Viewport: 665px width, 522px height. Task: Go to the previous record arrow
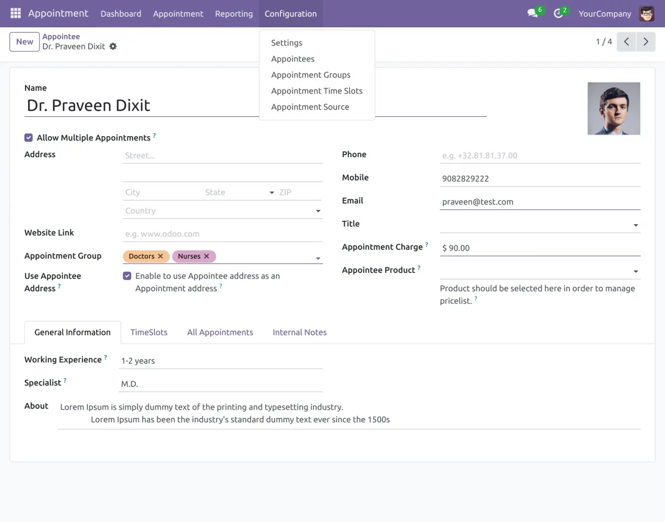(x=626, y=42)
